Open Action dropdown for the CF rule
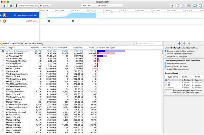 click(198, 85)
